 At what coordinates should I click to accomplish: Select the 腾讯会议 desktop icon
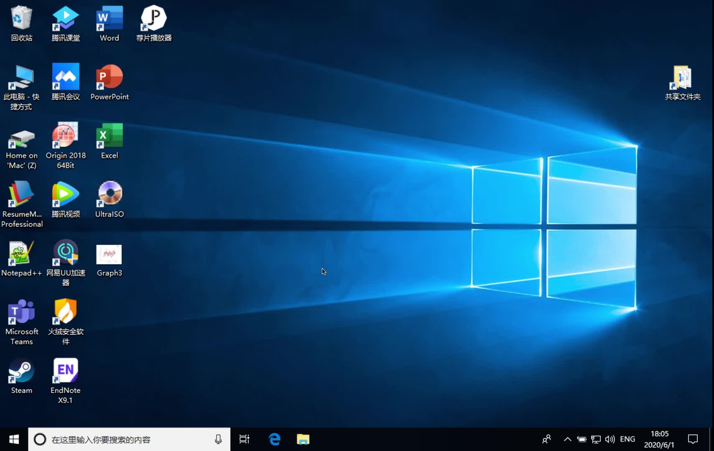[66, 82]
